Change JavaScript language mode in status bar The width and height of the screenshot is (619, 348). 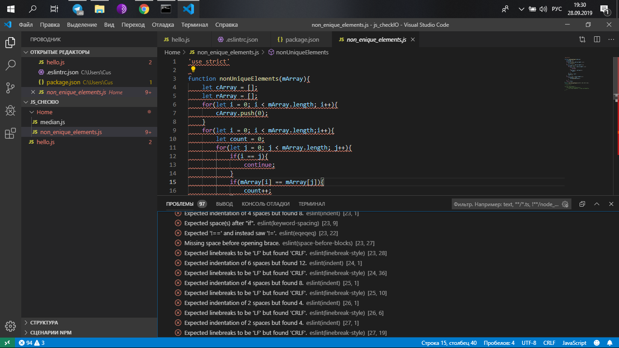point(574,343)
